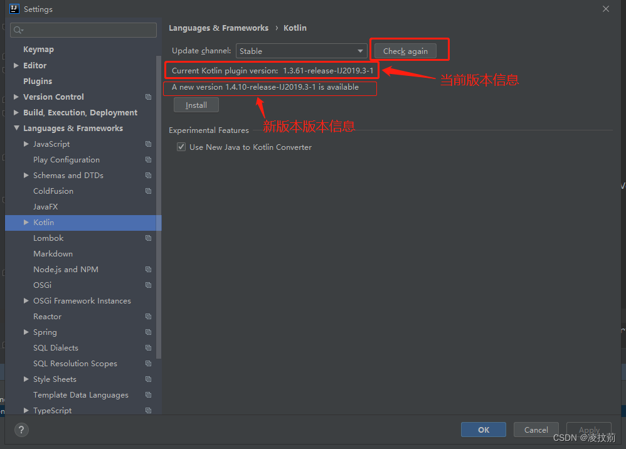
Task: Open the Update channel Stable dropdown
Action: point(302,51)
